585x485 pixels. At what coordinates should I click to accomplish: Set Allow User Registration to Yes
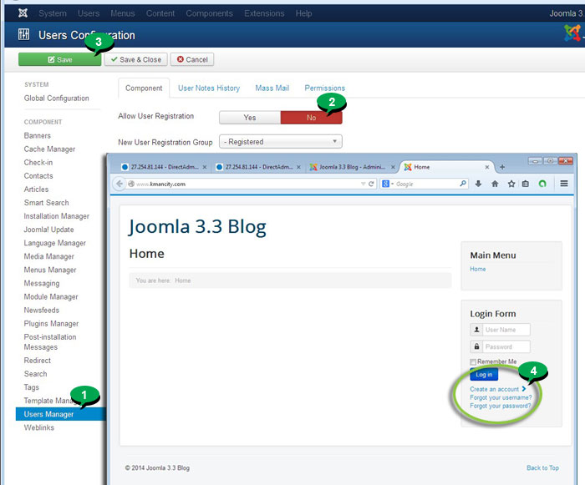[250, 118]
